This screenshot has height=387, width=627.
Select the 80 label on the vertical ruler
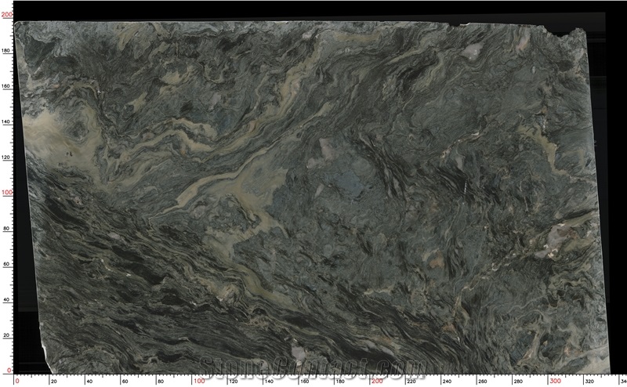tap(8, 229)
